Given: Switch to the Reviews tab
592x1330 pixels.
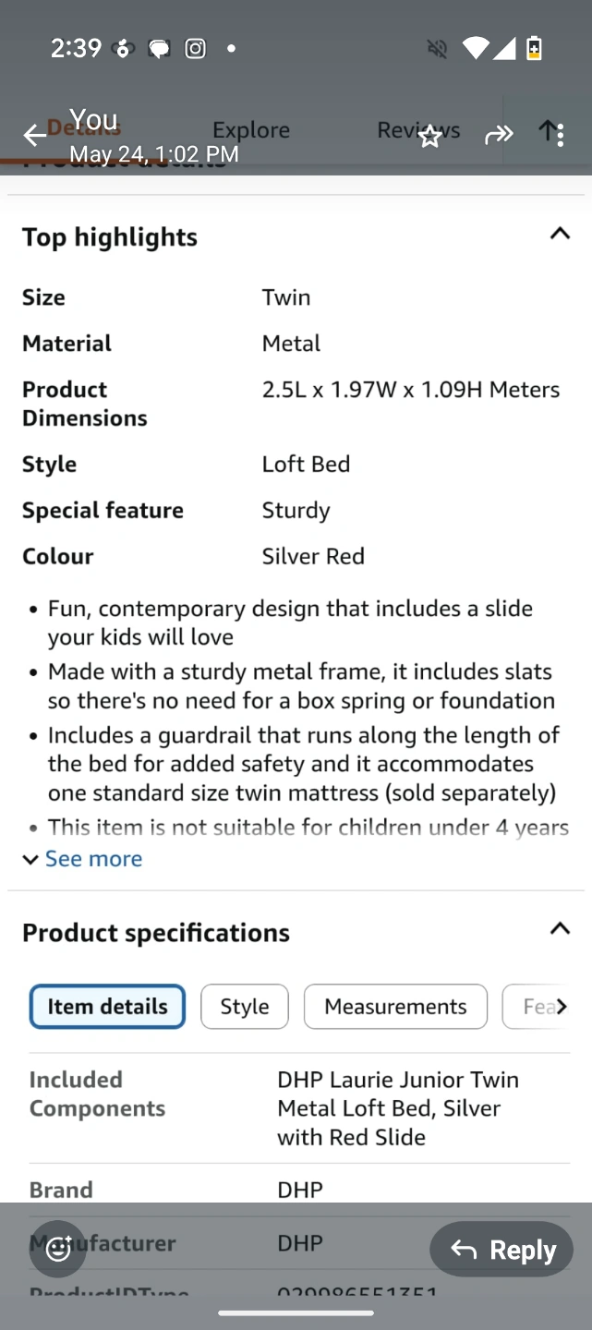Looking at the screenshot, I should pyautogui.click(x=418, y=130).
